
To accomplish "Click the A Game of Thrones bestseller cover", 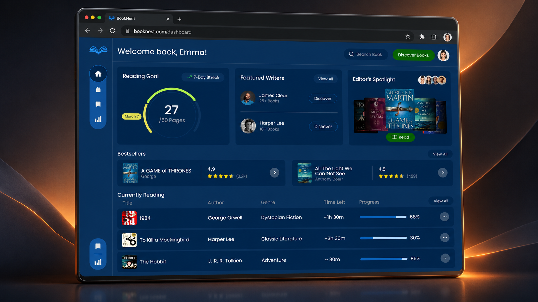I will 130,173.
